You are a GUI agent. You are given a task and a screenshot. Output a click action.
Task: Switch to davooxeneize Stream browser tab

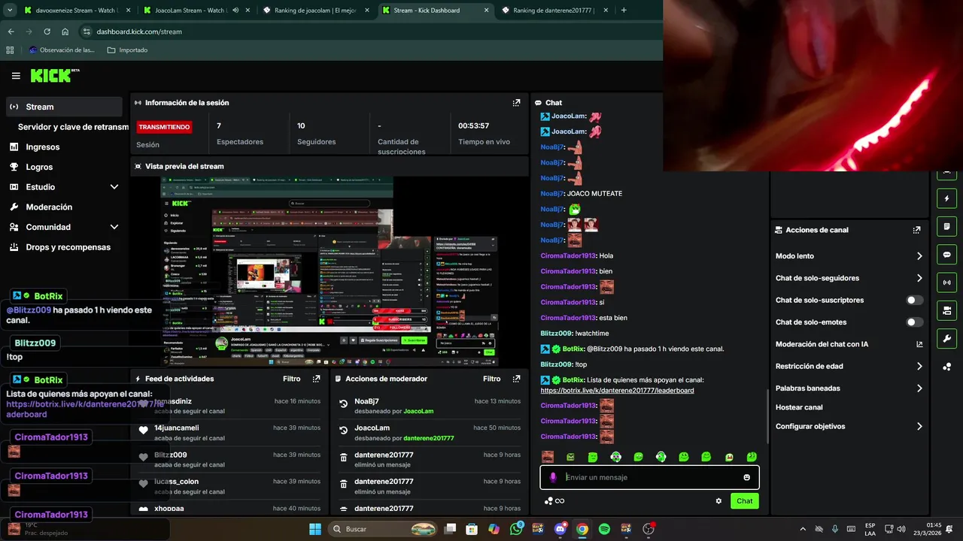point(75,11)
